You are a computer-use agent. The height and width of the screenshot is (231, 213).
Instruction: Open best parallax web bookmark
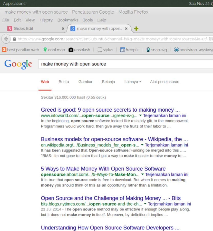coord(21,50)
